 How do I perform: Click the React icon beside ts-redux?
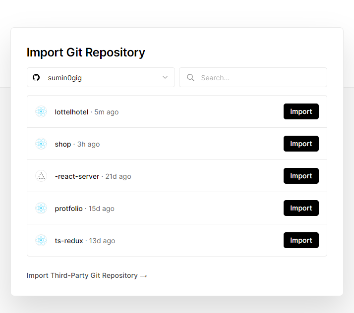pos(41,240)
